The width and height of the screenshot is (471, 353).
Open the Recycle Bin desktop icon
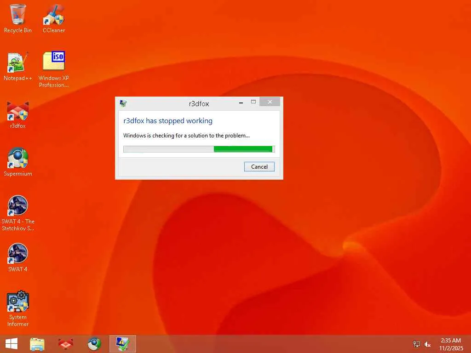coord(18,18)
